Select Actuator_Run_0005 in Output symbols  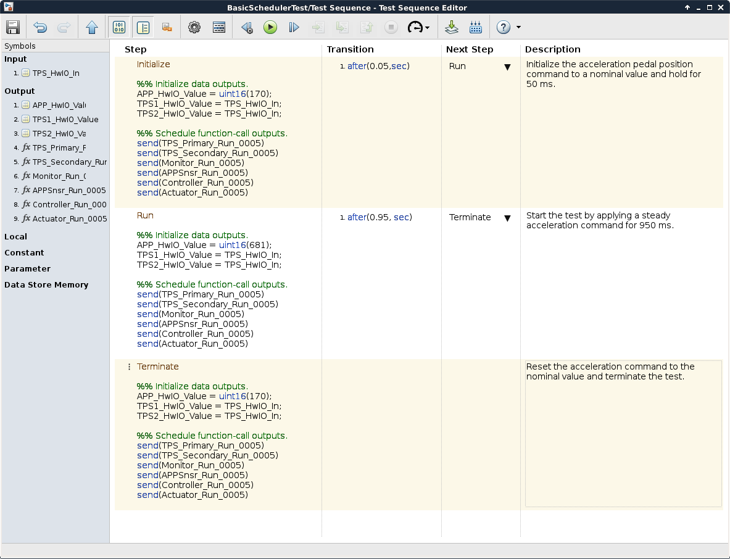[x=70, y=218]
